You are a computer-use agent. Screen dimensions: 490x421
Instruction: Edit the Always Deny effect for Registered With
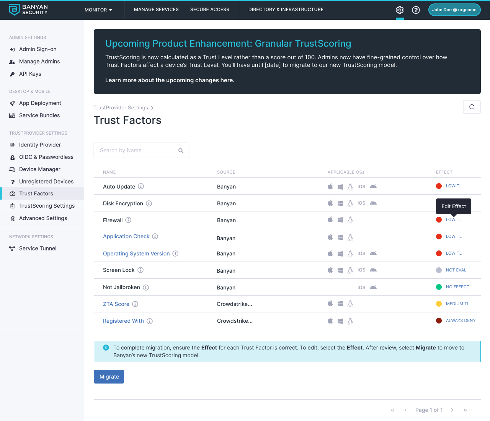(461, 320)
